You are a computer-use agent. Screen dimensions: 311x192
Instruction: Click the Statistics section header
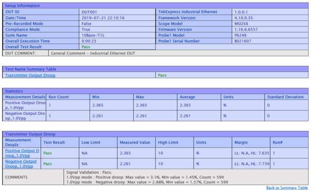[155, 91]
